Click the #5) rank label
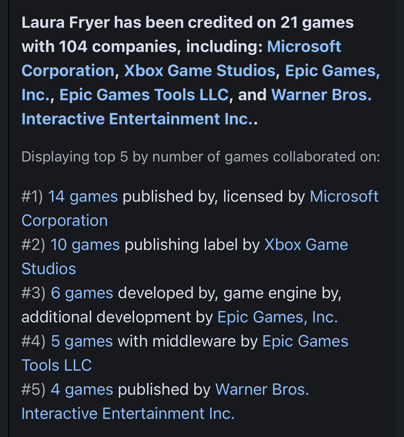Screen dimensions: 404x437 click(x=34, y=390)
